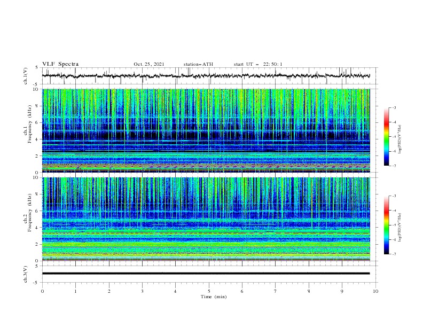Click the "-7" tick on ch.2 color bar
The width and height of the screenshot is (423, 327).
coord(394,254)
